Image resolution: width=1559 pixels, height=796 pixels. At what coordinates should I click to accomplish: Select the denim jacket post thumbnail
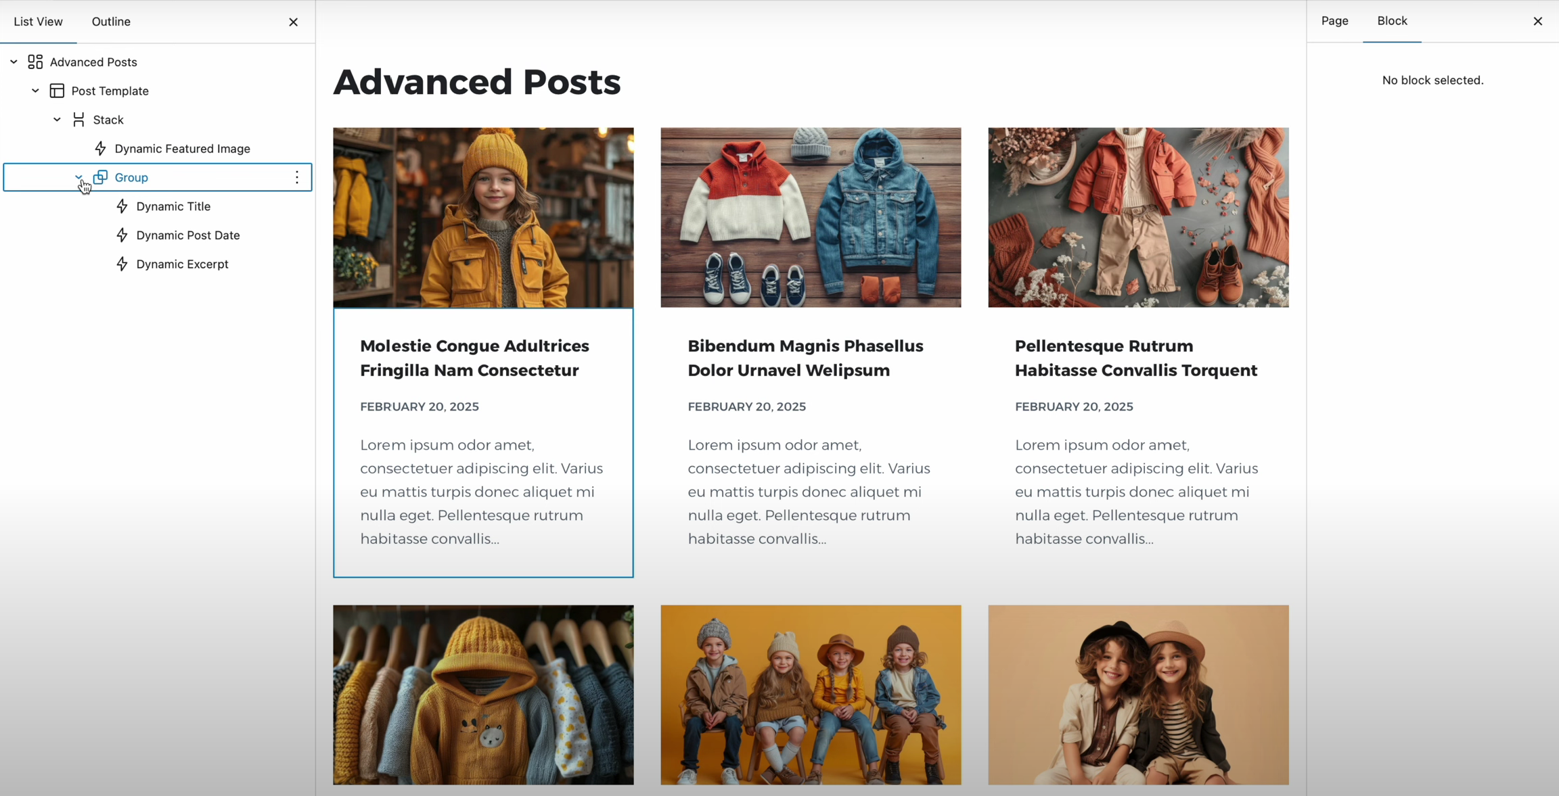[811, 217]
